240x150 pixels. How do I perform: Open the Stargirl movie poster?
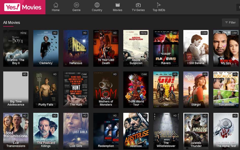click(196, 90)
